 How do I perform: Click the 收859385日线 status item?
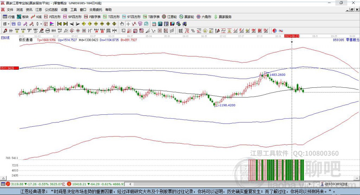point(334,184)
